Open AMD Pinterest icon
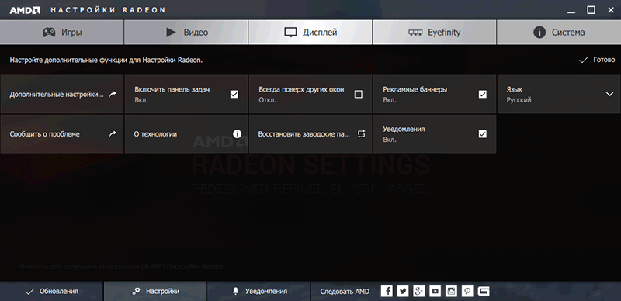 [467, 292]
